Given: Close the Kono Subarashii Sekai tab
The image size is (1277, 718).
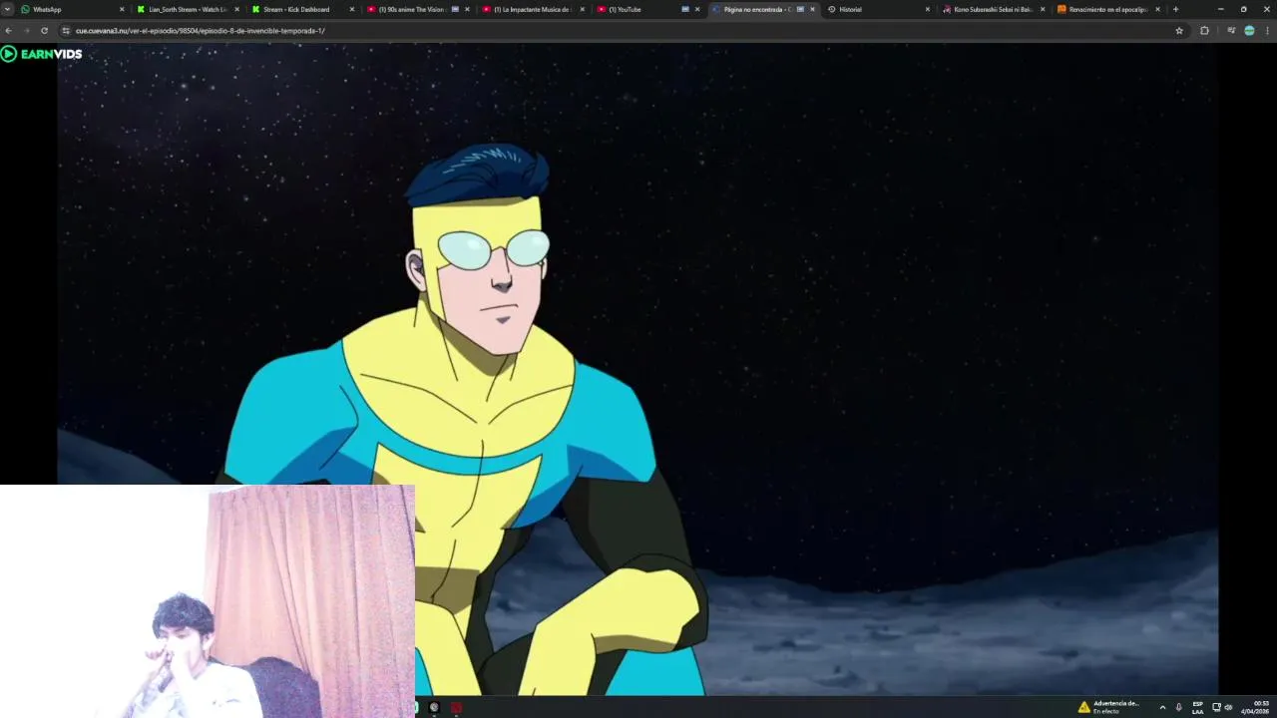Looking at the screenshot, I should (1043, 9).
